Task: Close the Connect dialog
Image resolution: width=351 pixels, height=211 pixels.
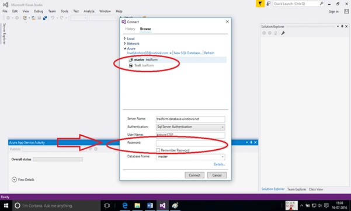Action: point(227,22)
